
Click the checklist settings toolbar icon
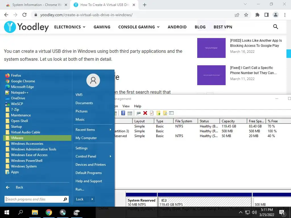(171, 113)
